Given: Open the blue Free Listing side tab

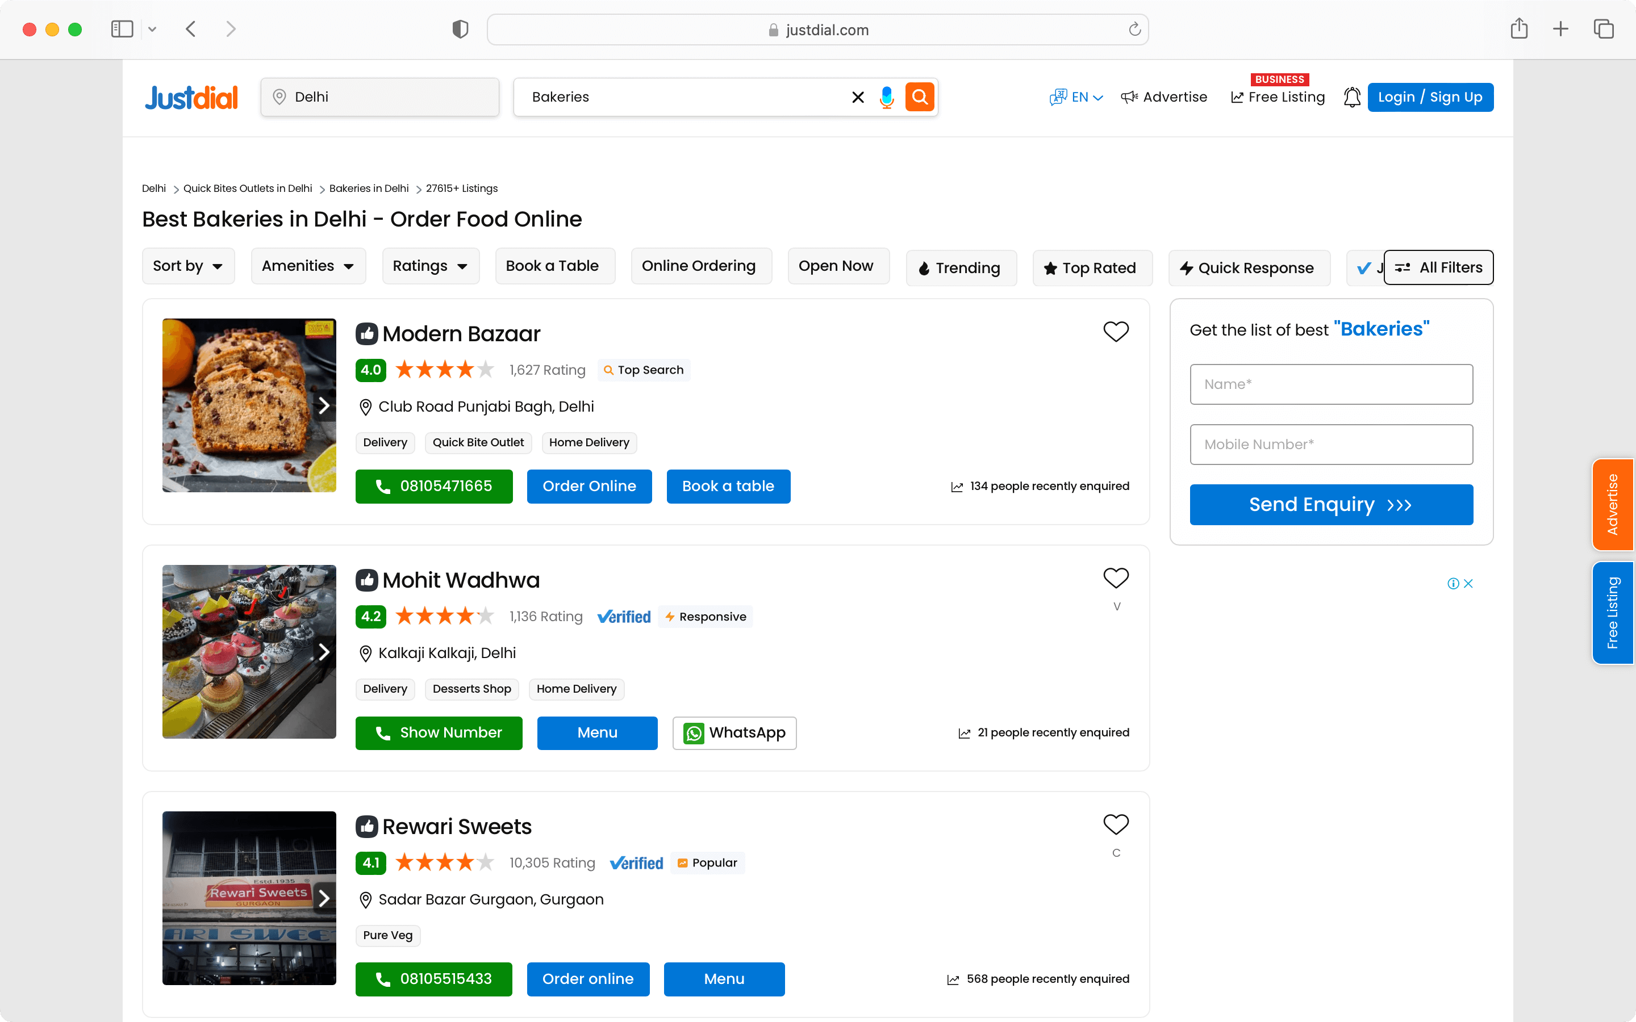Looking at the screenshot, I should pyautogui.click(x=1613, y=613).
